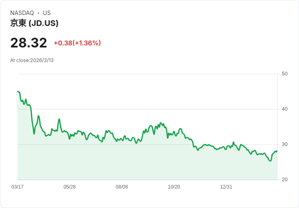Click the 40 level horizontal gridline
Image resolution: width=299 pixels, height=208 pixels.
(x=146, y=109)
